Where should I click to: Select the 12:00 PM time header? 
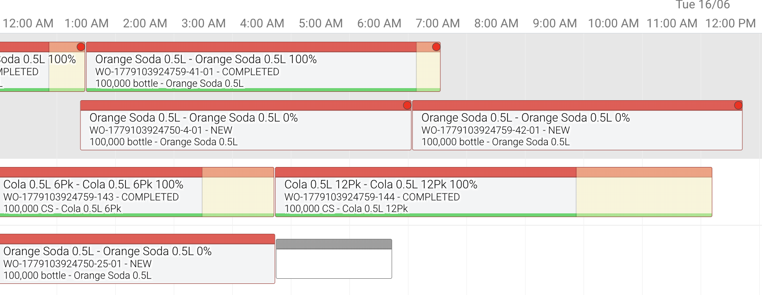pos(730,23)
